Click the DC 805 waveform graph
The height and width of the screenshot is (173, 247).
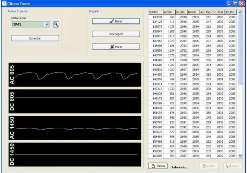coord(75,101)
